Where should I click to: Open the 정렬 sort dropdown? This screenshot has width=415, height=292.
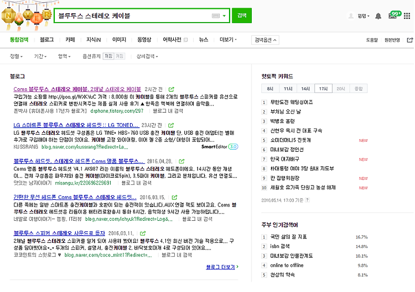point(16,56)
